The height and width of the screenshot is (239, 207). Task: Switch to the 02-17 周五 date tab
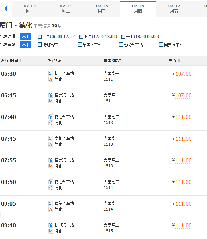174,9
